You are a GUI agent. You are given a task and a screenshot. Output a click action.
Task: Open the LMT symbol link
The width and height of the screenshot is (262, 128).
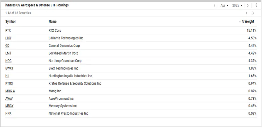[x=8, y=53]
